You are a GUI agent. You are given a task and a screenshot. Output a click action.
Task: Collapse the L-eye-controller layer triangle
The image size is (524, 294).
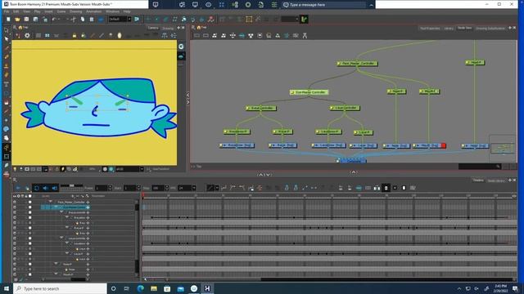(61, 238)
